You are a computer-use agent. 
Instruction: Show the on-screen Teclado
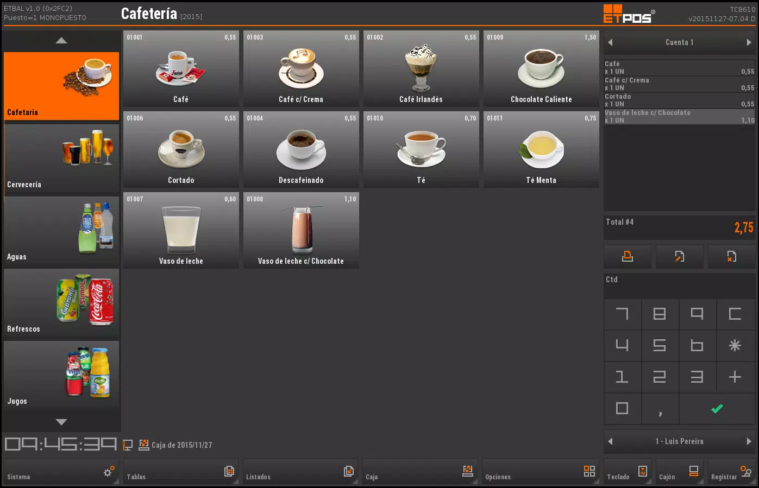(x=628, y=472)
